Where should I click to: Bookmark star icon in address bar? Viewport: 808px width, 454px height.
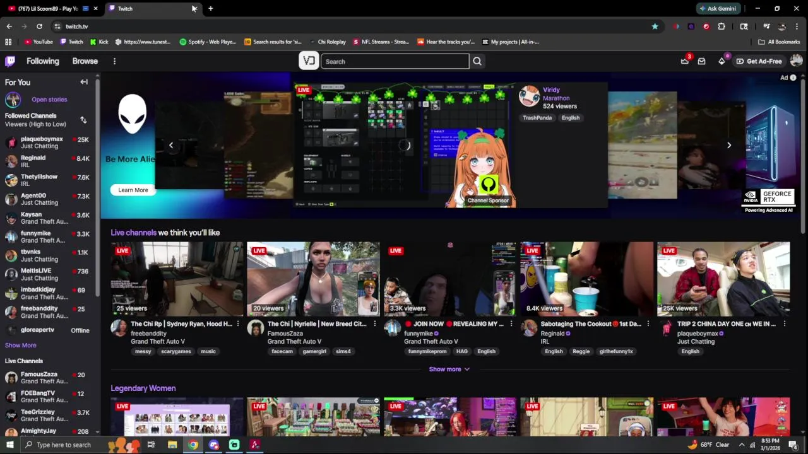[655, 26]
